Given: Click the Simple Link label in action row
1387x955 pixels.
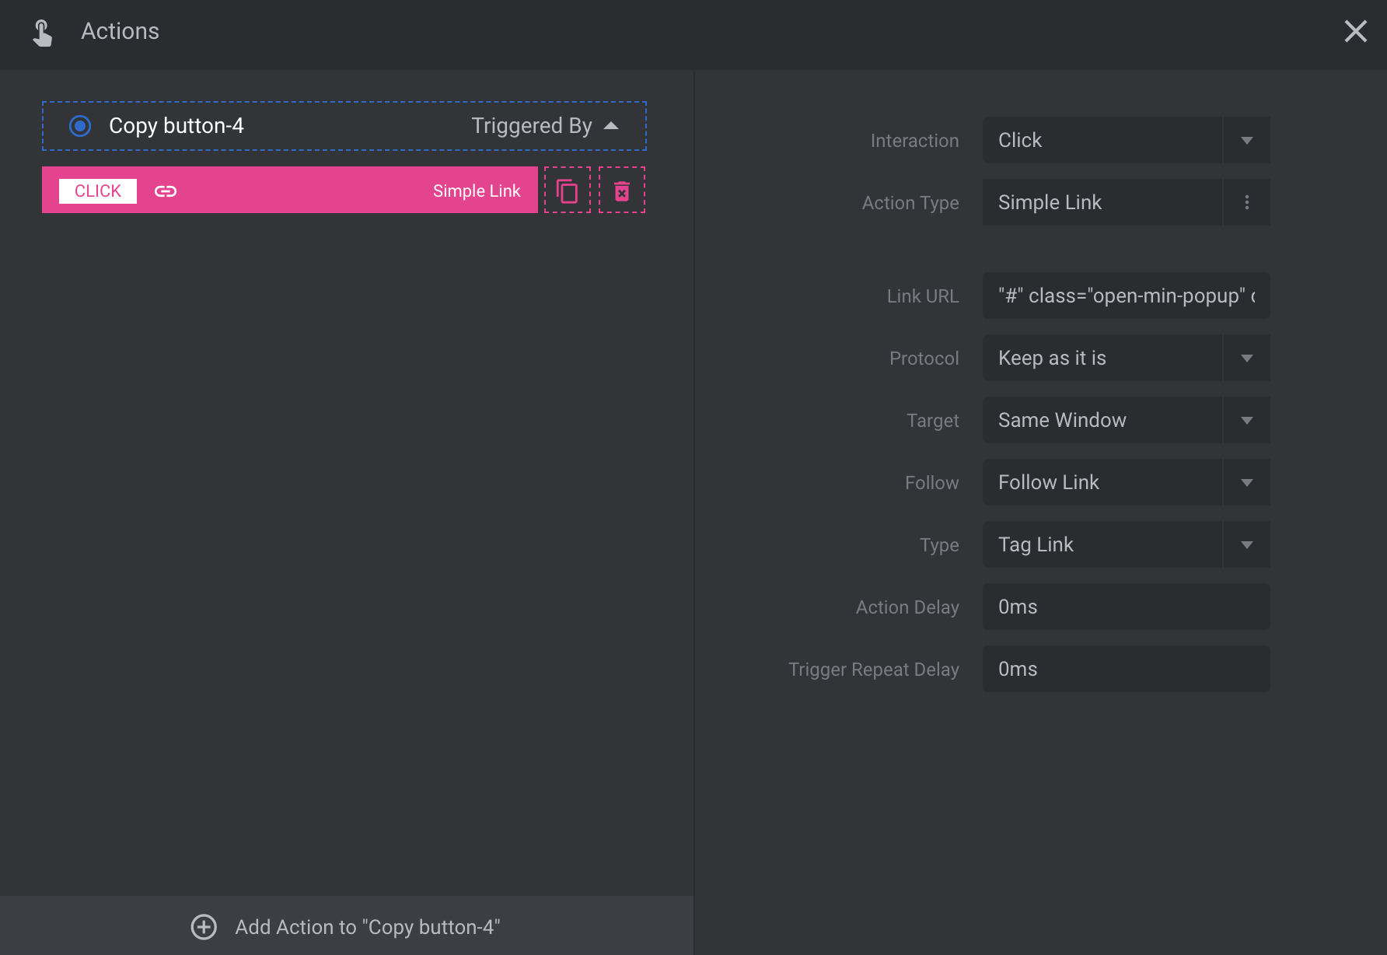Looking at the screenshot, I should coord(477,191).
